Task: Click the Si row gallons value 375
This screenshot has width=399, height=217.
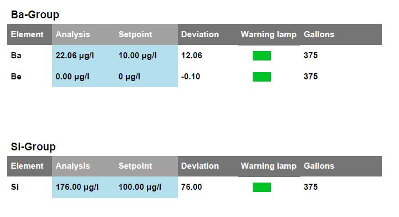Action: (x=310, y=187)
